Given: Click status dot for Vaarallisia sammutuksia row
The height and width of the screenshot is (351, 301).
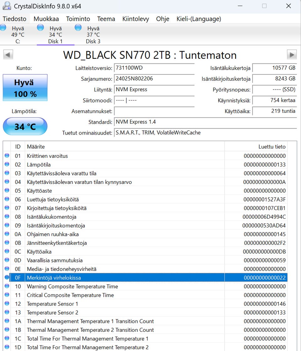Looking at the screenshot, I should click(7, 260).
